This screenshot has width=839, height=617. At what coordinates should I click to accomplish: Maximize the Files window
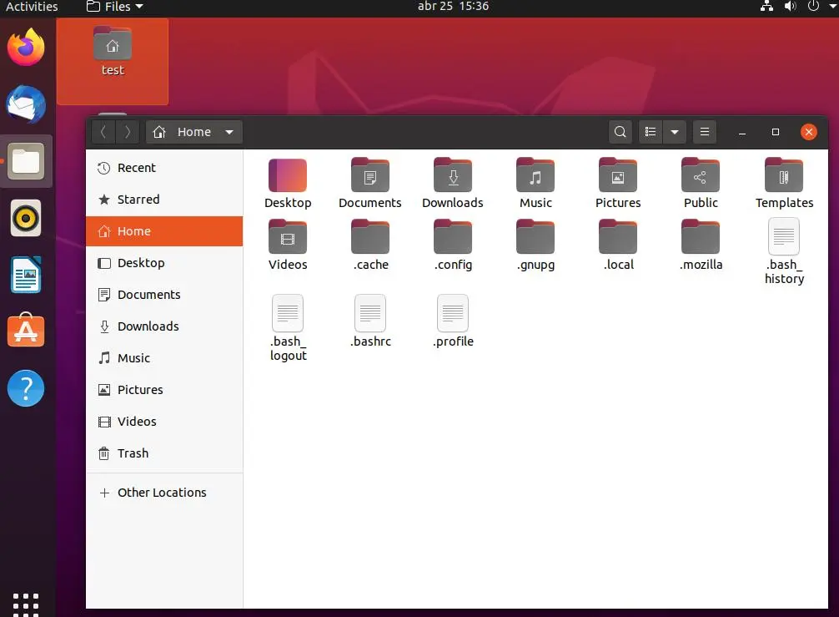click(x=776, y=132)
